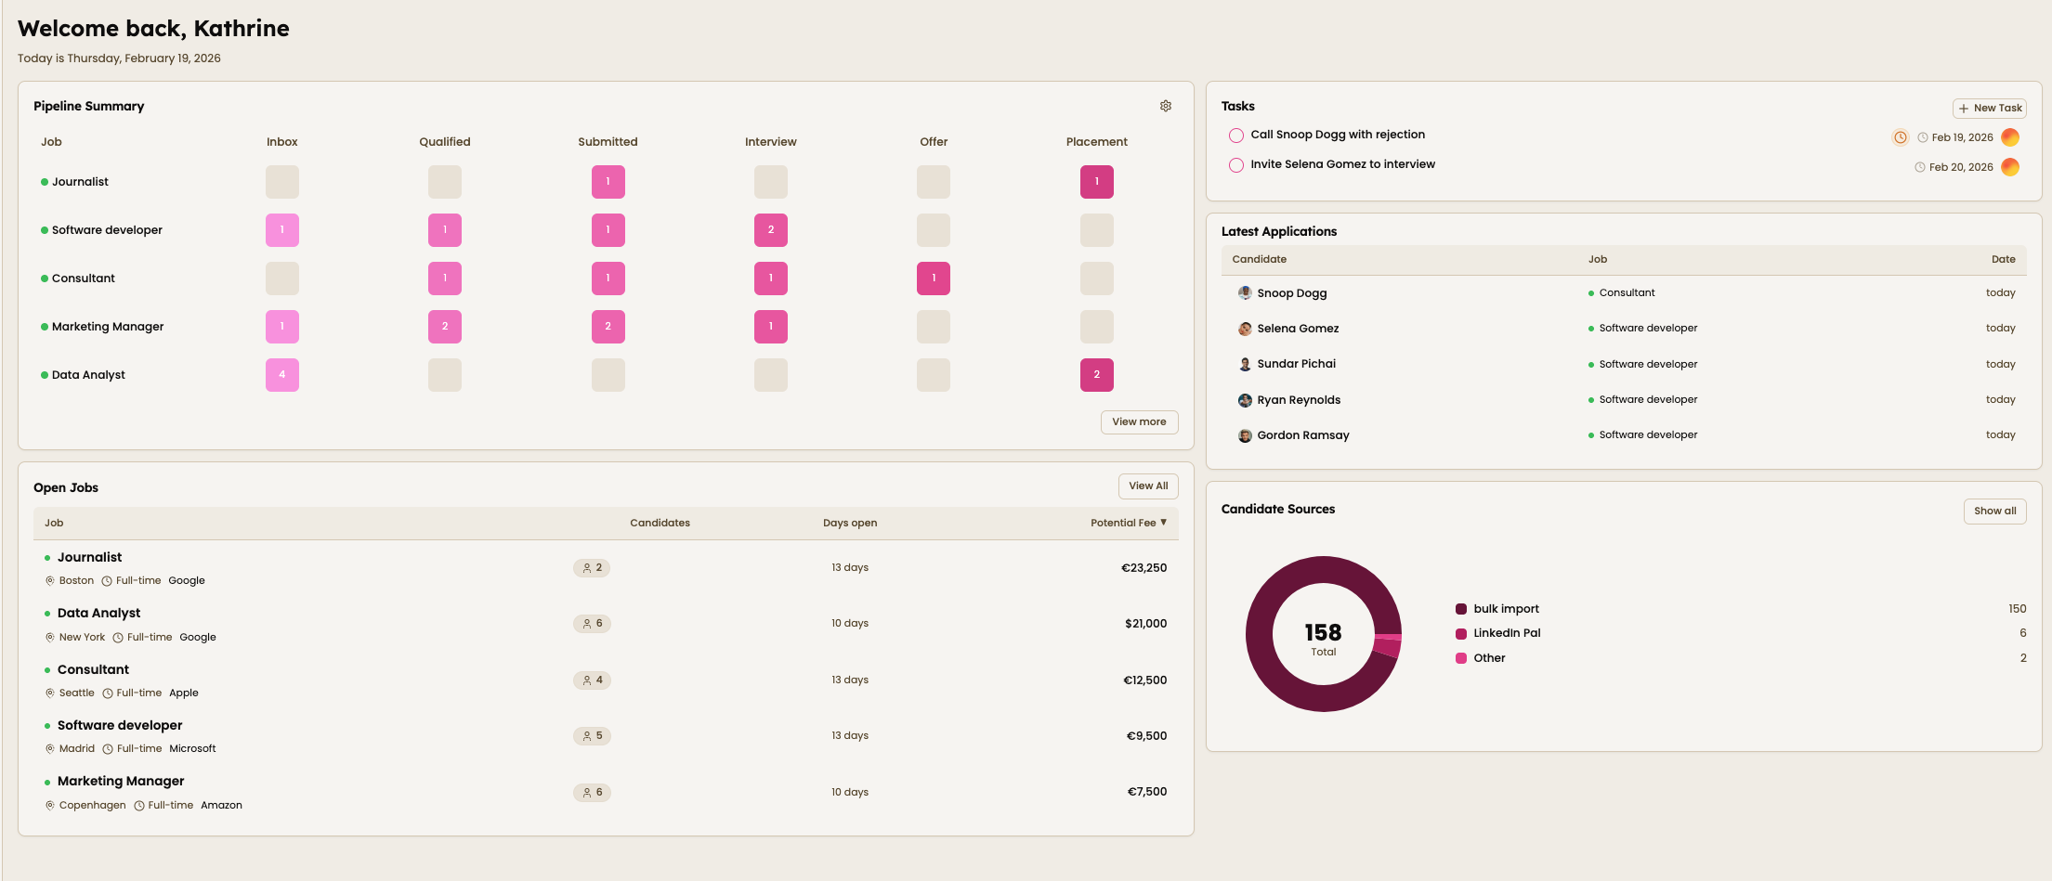
Task: Click the LinkedIn Pal legend color swatch
Action: (x=1461, y=633)
